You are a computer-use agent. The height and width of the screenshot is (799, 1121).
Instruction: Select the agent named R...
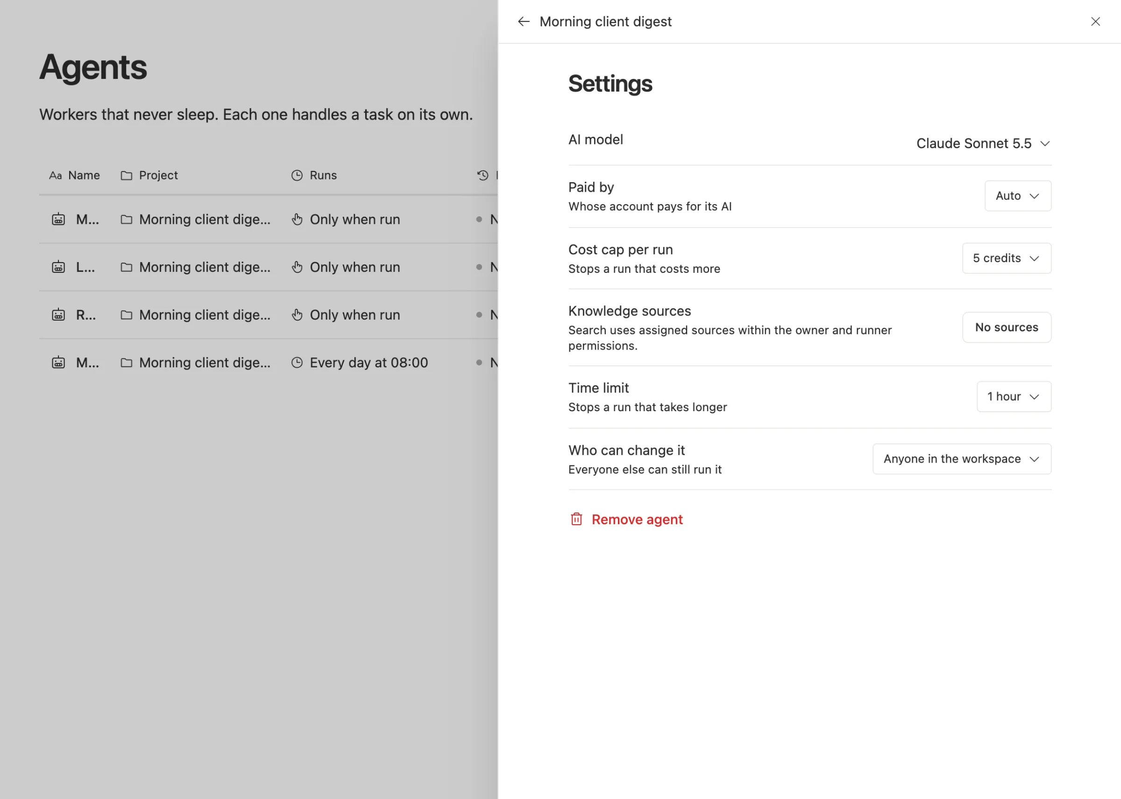point(85,315)
